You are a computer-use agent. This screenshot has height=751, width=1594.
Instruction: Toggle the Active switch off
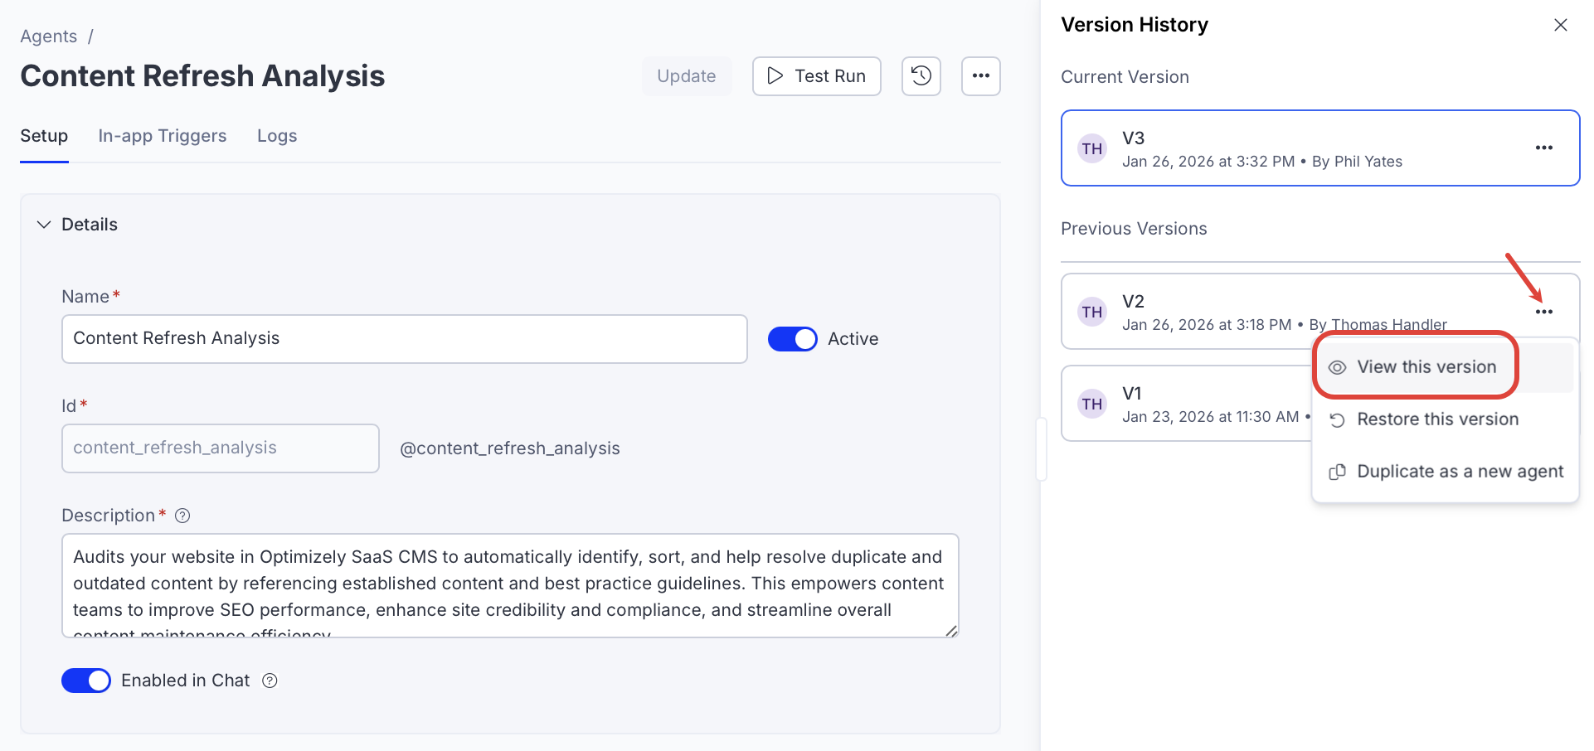point(792,339)
